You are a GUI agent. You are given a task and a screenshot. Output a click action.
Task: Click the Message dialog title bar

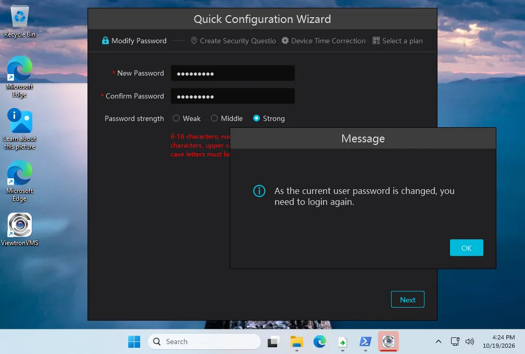[363, 139]
